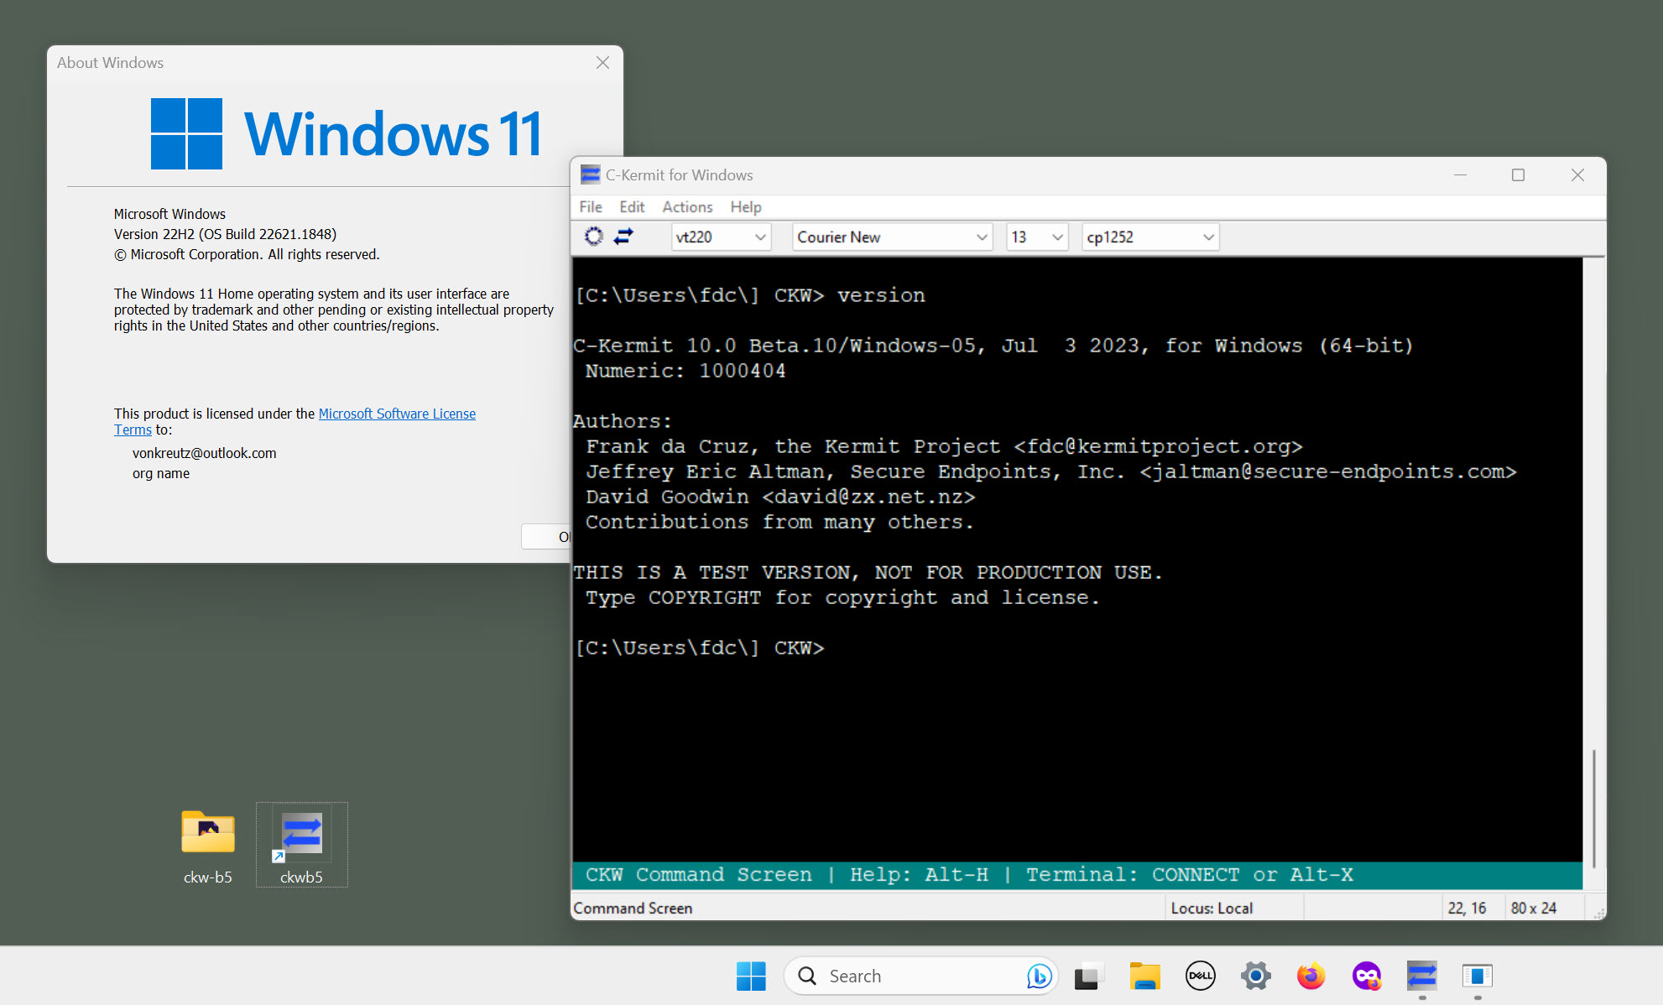The width and height of the screenshot is (1663, 1005).
Task: Click the Locus: Local status bar entry
Action: click(1212, 908)
